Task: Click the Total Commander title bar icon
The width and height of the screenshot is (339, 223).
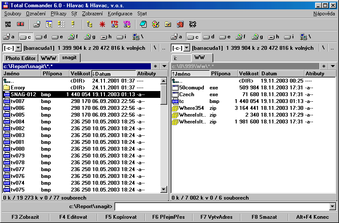Action: pos(6,6)
